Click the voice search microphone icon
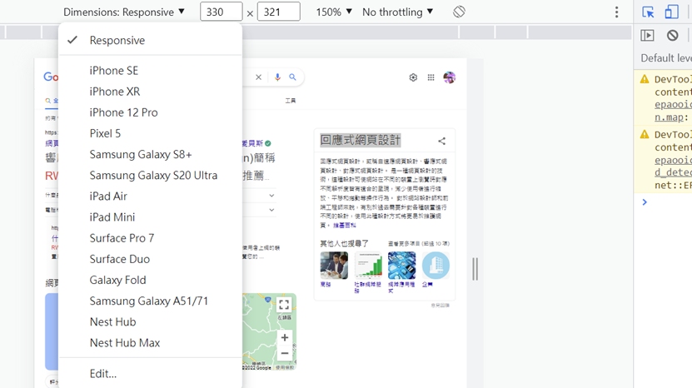692x388 pixels. pyautogui.click(x=277, y=77)
